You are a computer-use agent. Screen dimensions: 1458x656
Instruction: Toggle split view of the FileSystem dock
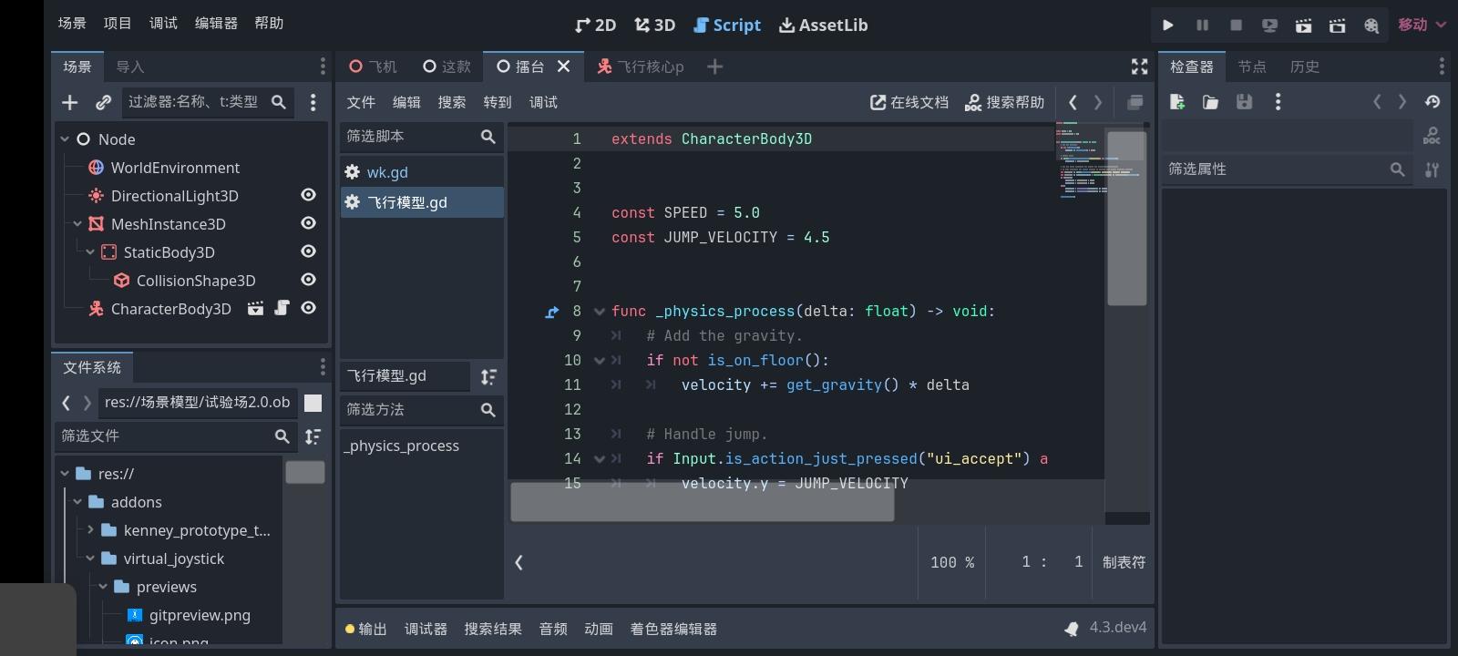point(313,403)
